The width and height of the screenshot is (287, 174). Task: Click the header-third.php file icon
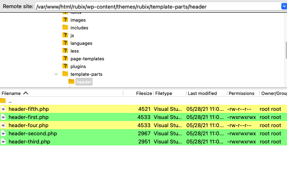(x=3, y=142)
